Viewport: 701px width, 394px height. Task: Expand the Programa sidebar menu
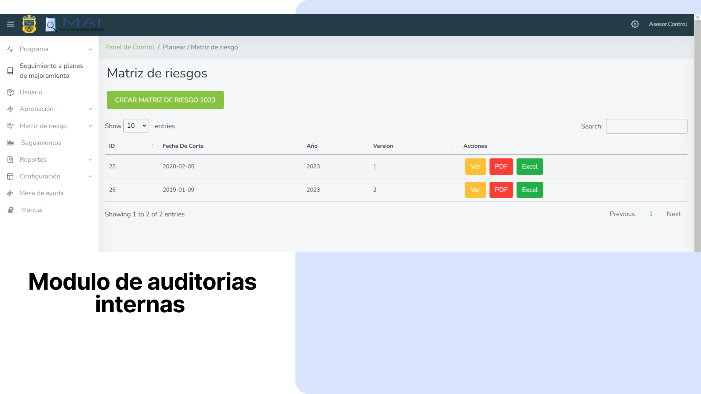(x=34, y=49)
